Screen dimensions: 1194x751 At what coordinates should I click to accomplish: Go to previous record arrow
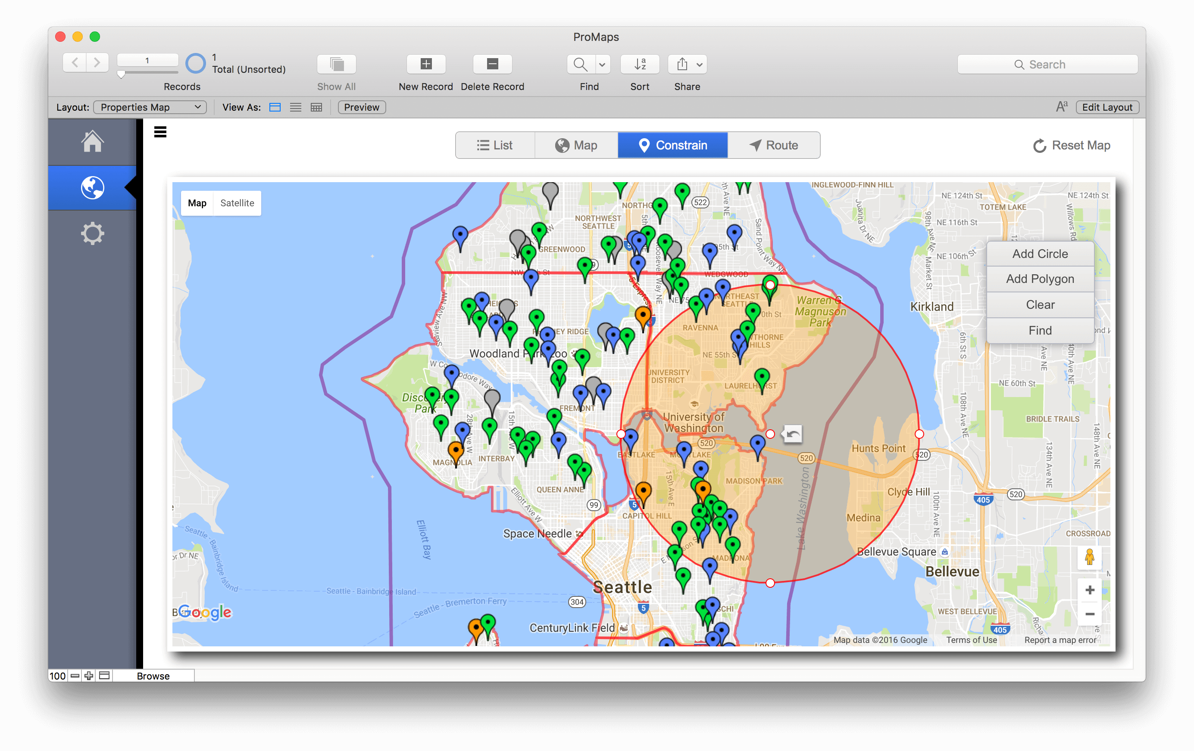coord(75,63)
